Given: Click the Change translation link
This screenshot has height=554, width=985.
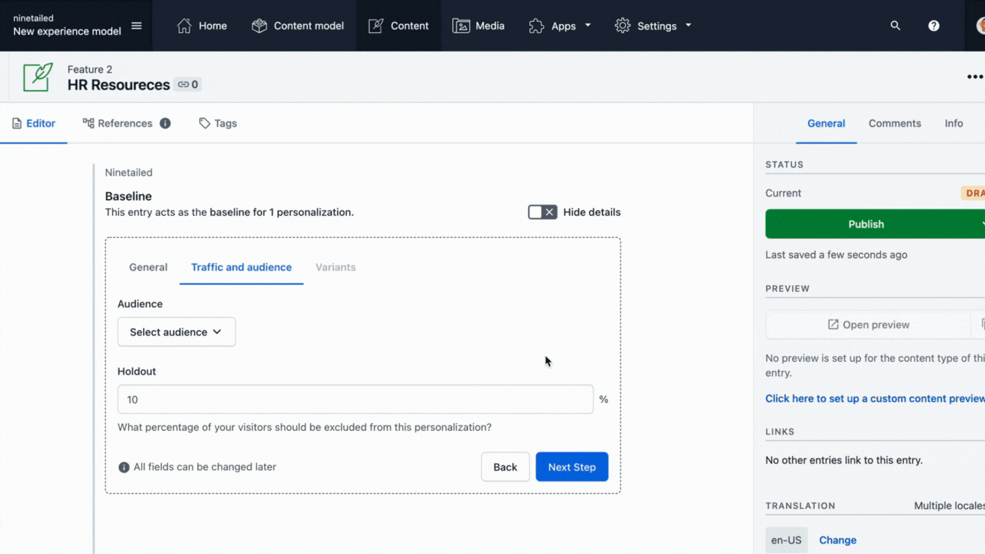Looking at the screenshot, I should 837,540.
